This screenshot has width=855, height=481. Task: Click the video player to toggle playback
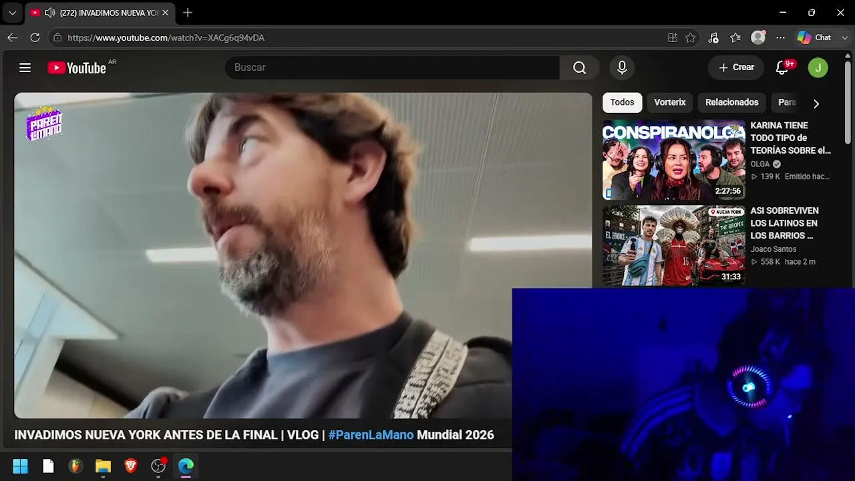pyautogui.click(x=303, y=255)
